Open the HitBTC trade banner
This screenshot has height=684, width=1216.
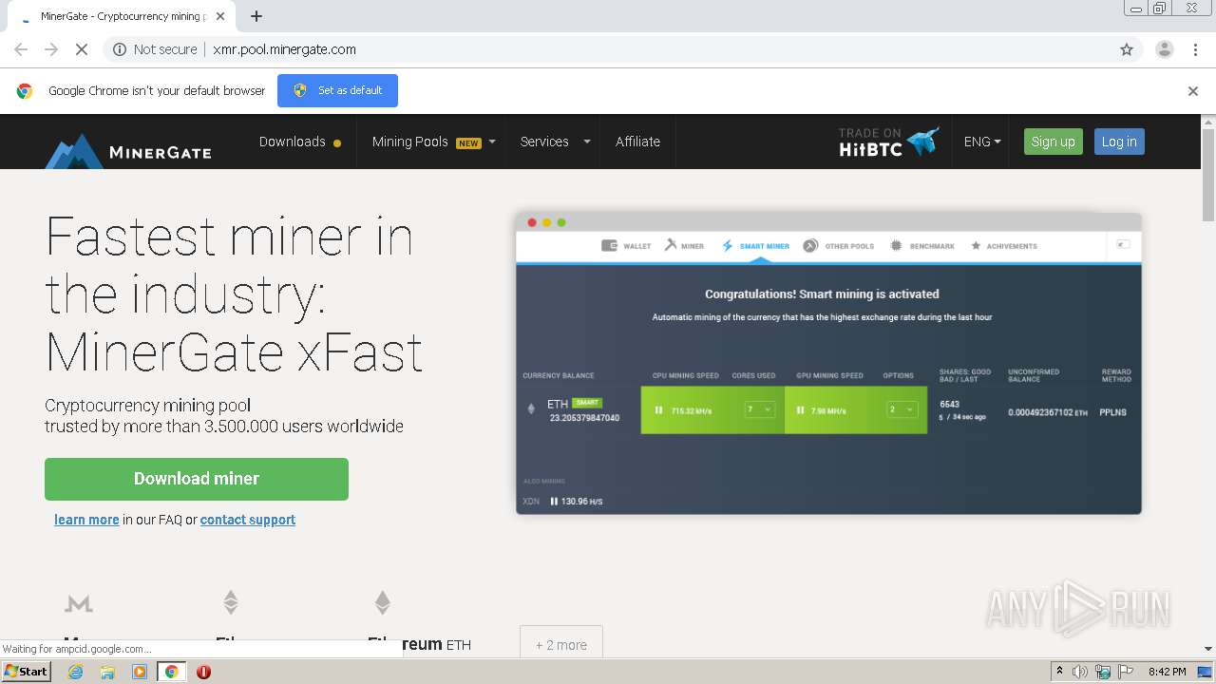(x=889, y=142)
